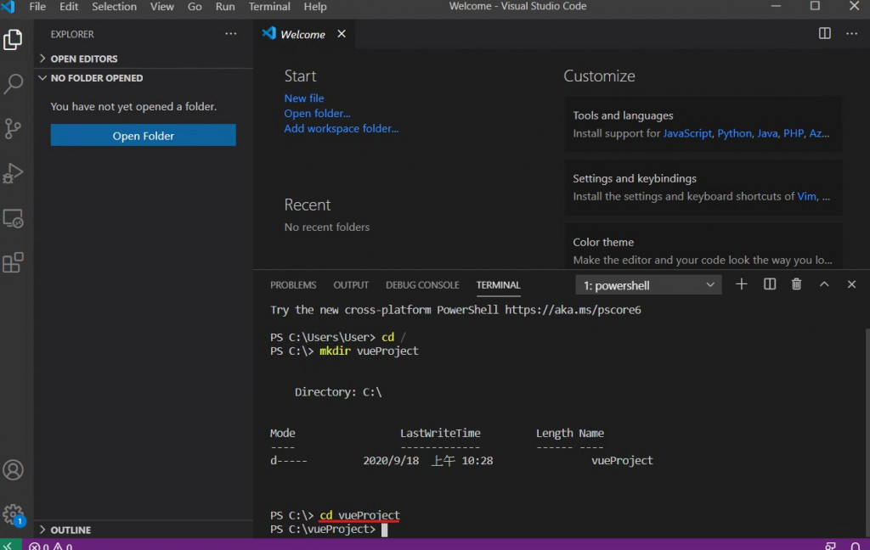Open the Extensions view
The width and height of the screenshot is (870, 550).
(13, 262)
